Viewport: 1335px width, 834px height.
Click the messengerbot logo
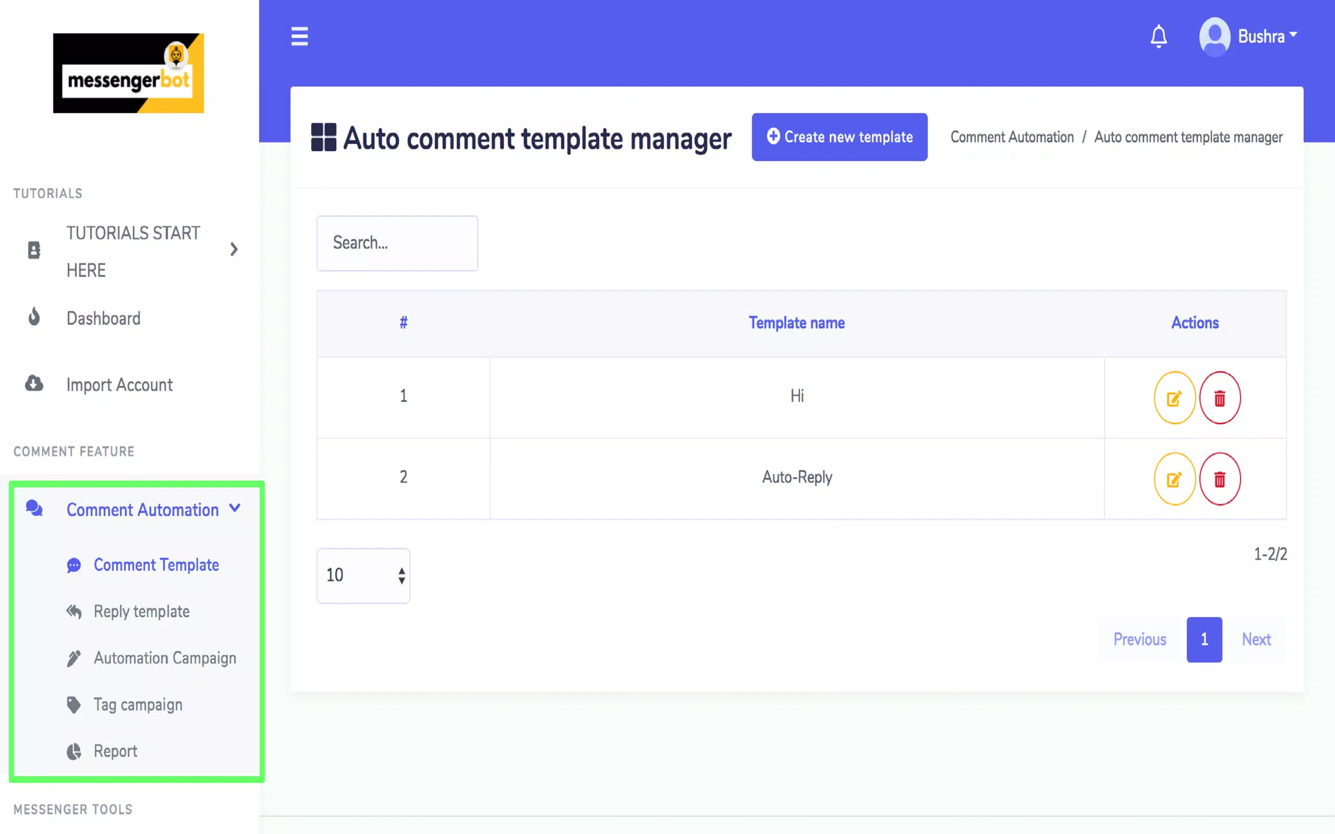(x=128, y=73)
